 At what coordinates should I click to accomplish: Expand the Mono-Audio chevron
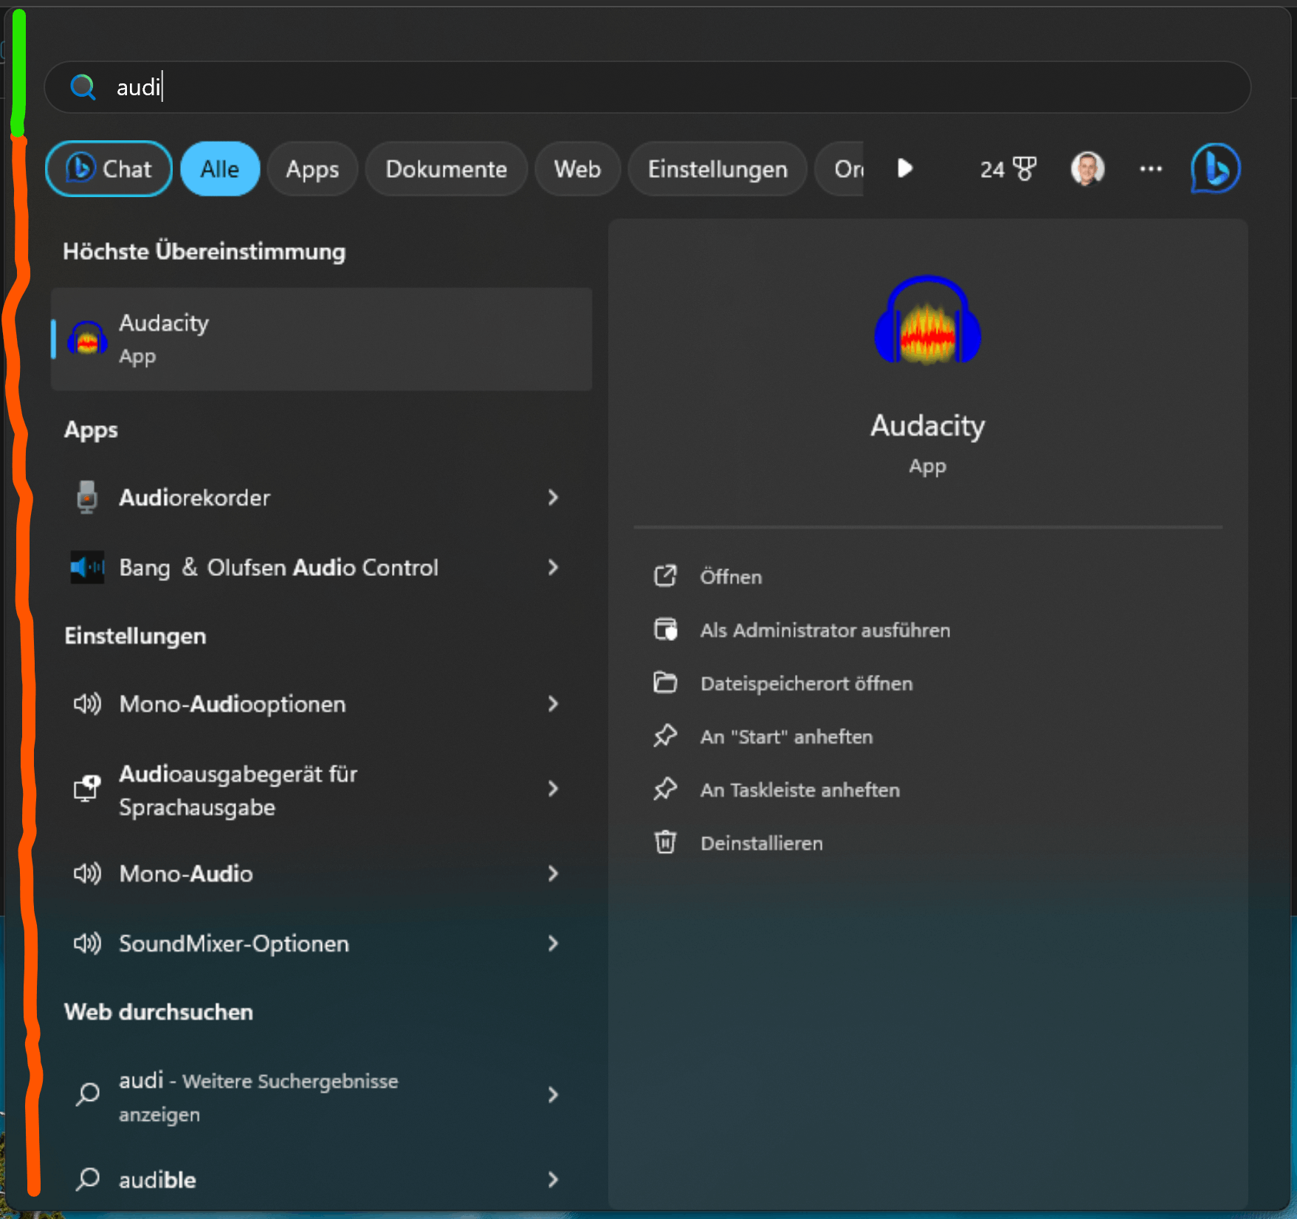[554, 873]
